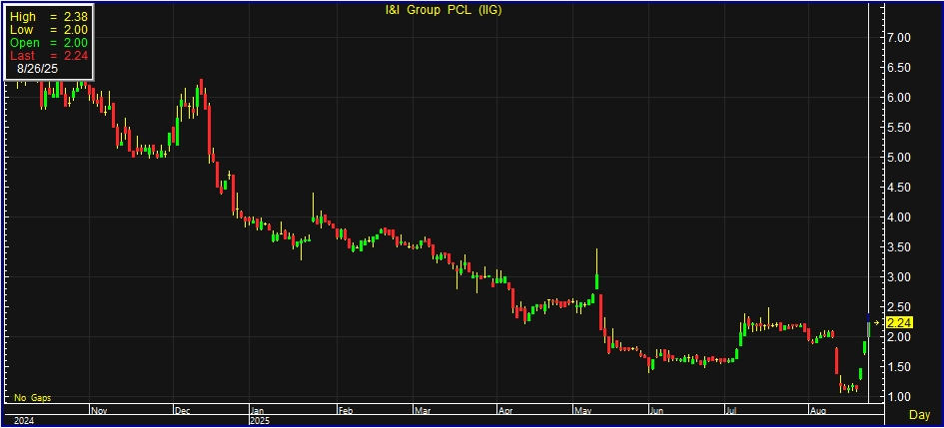Click the 7.00 price axis label
The height and width of the screenshot is (428, 944).
[x=901, y=38]
